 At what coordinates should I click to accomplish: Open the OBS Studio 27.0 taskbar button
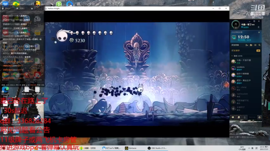[157, 148]
